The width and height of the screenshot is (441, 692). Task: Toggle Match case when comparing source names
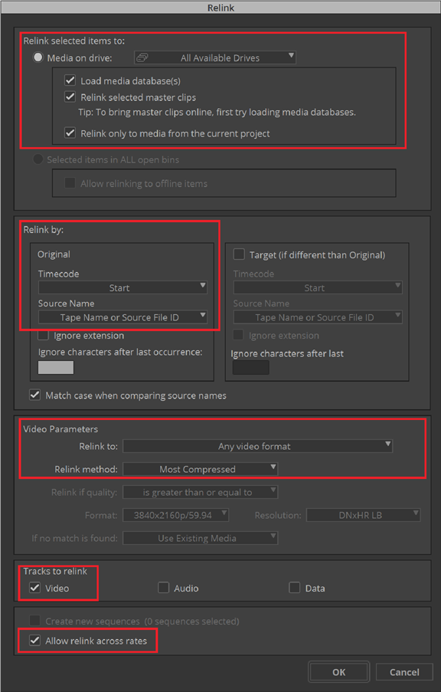click(x=35, y=395)
